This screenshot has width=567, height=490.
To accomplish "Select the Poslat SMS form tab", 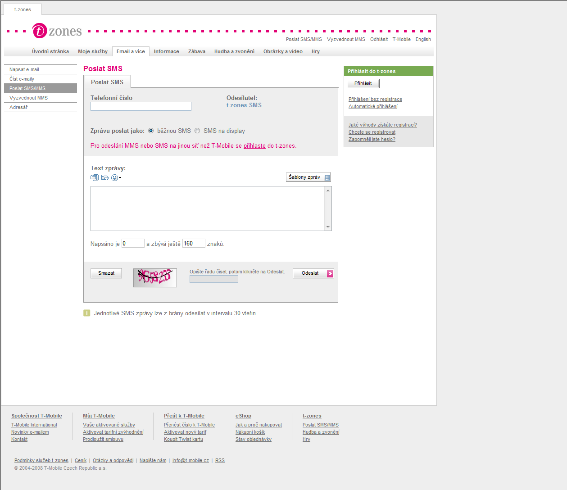I will (x=107, y=82).
